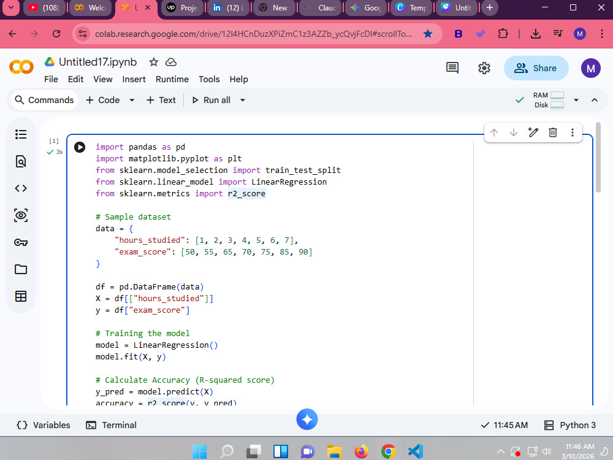This screenshot has height=460, width=613.
Task: Open the Insert menu
Action: [x=134, y=79]
